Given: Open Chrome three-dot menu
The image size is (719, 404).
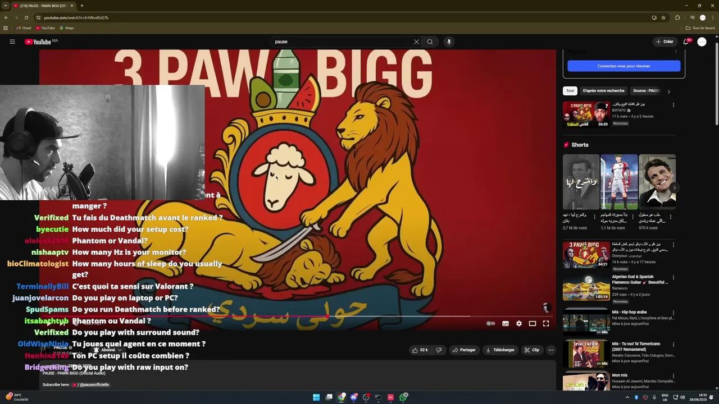Looking at the screenshot, I should (x=713, y=17).
